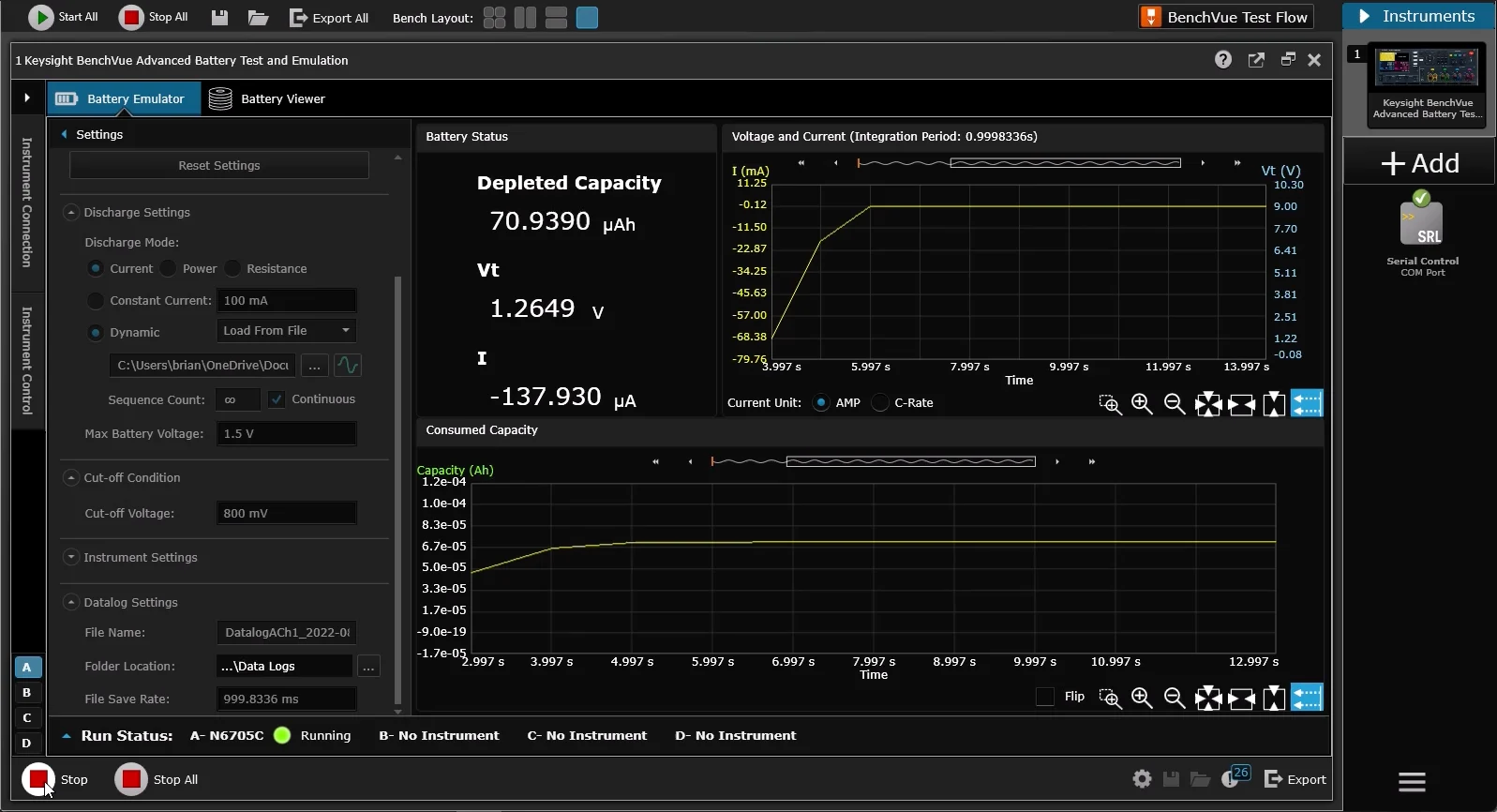Select the Dynamic radio button
1497x812 pixels.
[x=96, y=332]
